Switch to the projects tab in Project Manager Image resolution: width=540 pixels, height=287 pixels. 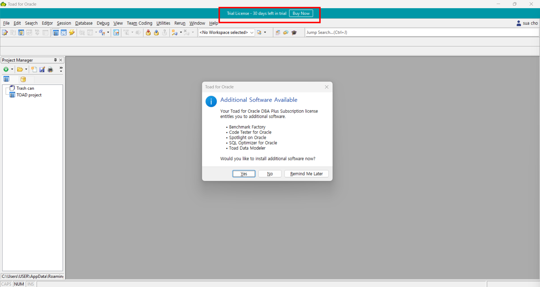6,79
